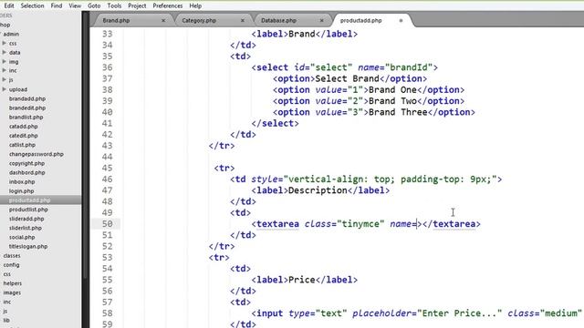Expand the js folder under admin
This screenshot has height=328, width=584.
point(4,79)
